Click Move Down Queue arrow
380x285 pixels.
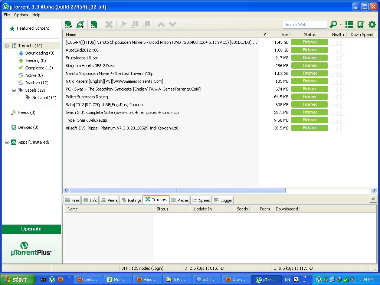173,24
